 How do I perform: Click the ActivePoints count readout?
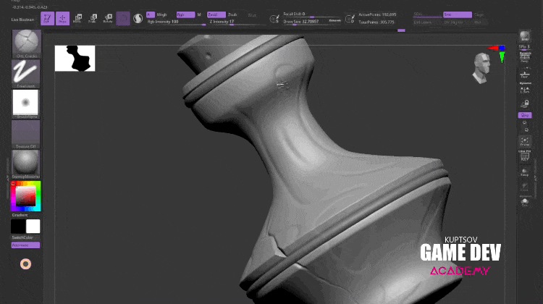[x=377, y=14]
